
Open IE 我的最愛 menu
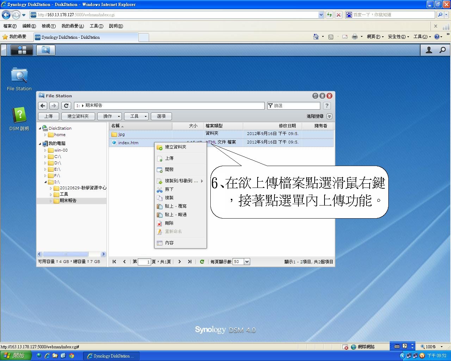[x=72, y=26]
